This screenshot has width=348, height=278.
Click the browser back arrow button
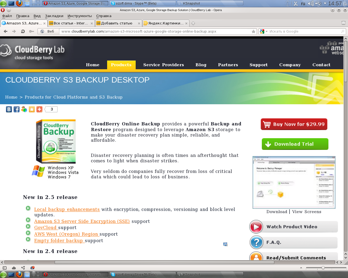point(5,31)
